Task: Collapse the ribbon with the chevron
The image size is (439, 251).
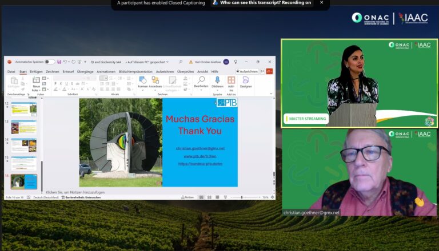Action: 271,93
